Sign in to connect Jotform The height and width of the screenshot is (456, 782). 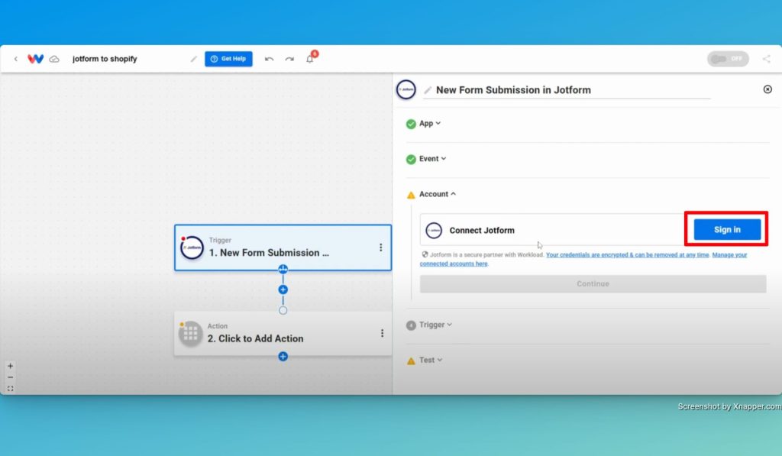[727, 229]
